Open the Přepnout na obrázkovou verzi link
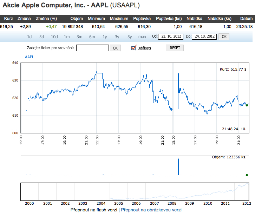 point(151,210)
